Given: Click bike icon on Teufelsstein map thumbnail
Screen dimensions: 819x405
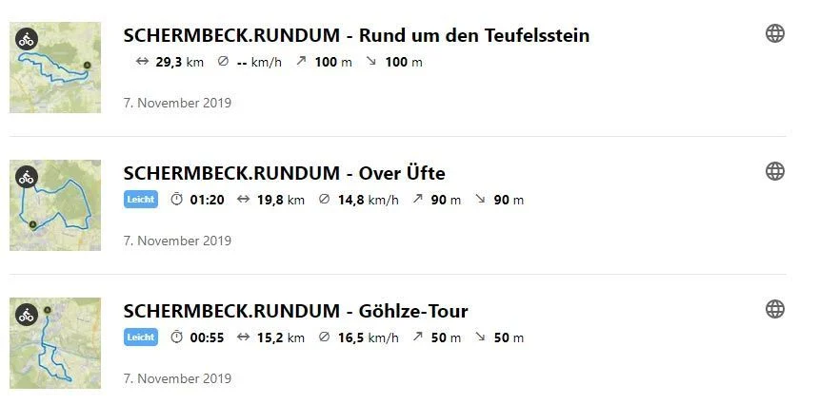Looking at the screenshot, I should click(27, 39).
